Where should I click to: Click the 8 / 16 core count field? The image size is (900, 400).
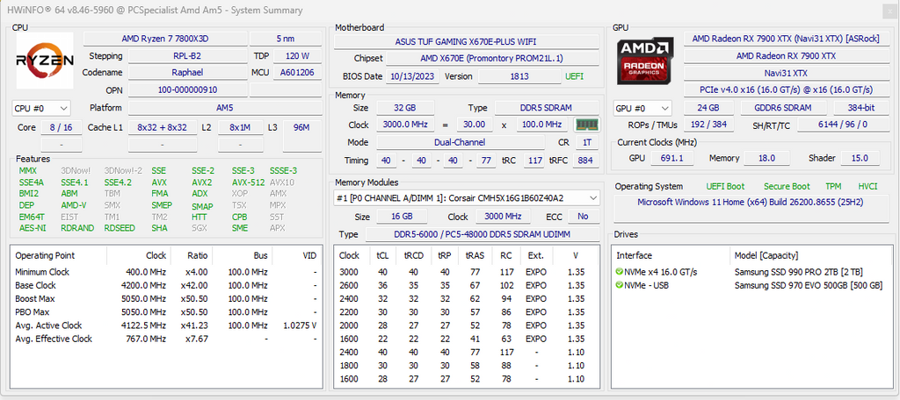tap(61, 127)
